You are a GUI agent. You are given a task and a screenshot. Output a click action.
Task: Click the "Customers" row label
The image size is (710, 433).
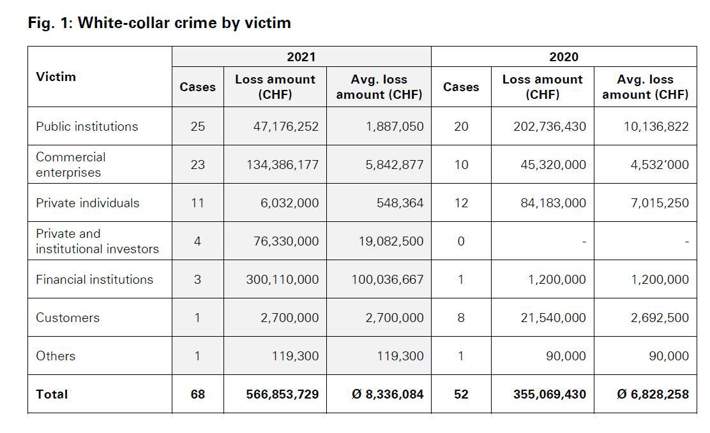[68, 318]
